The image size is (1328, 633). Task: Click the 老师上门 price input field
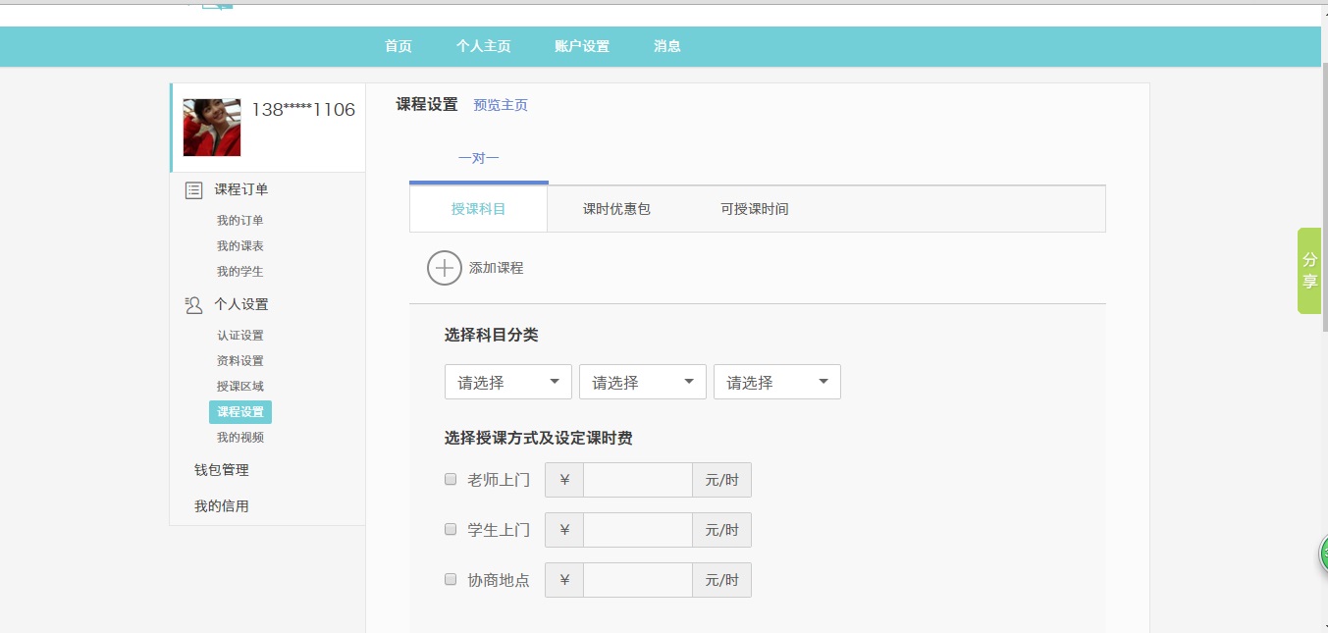pos(637,480)
